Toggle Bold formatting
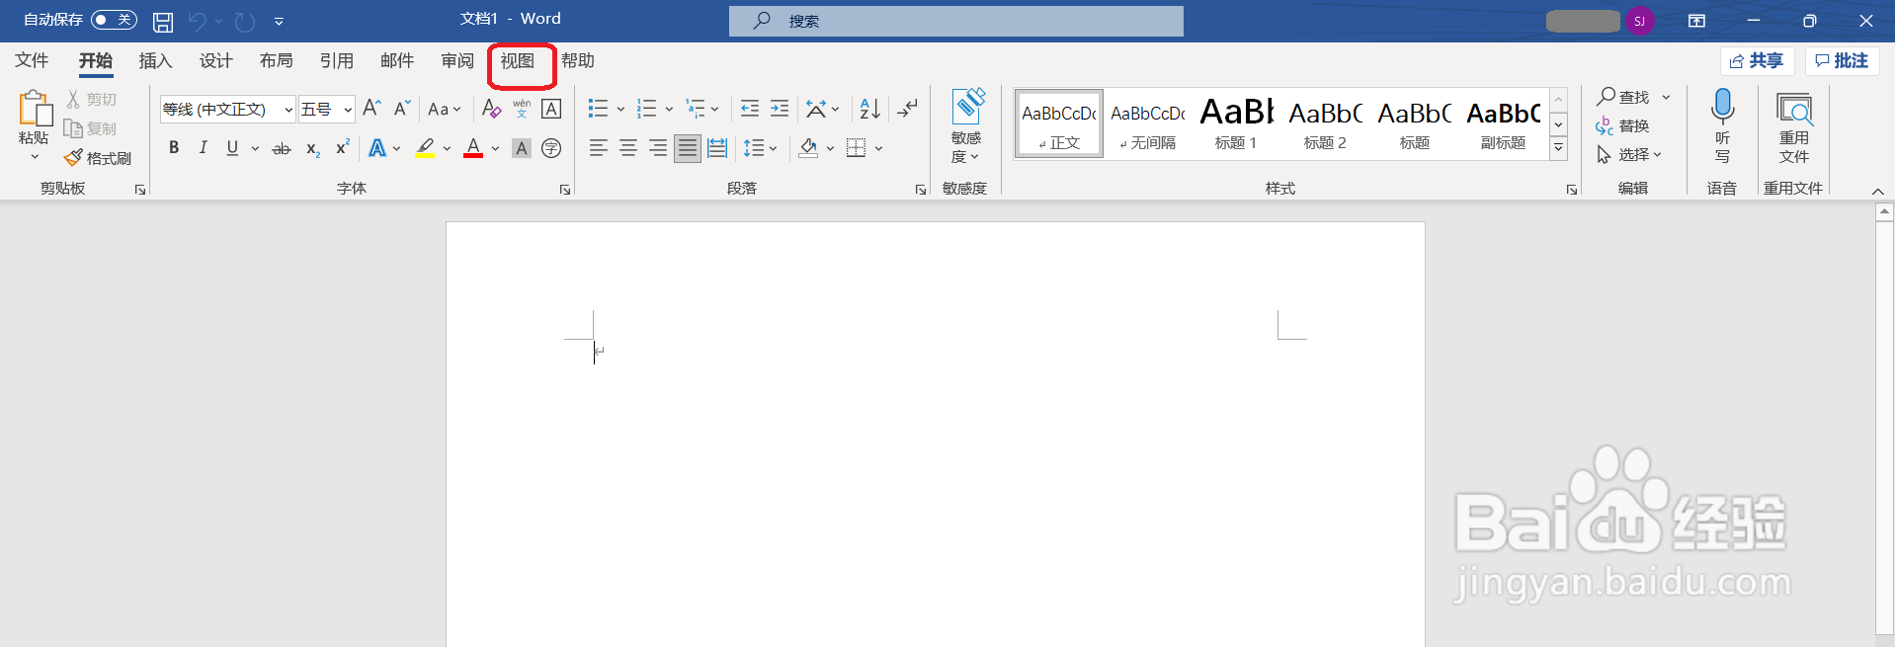 [x=174, y=148]
